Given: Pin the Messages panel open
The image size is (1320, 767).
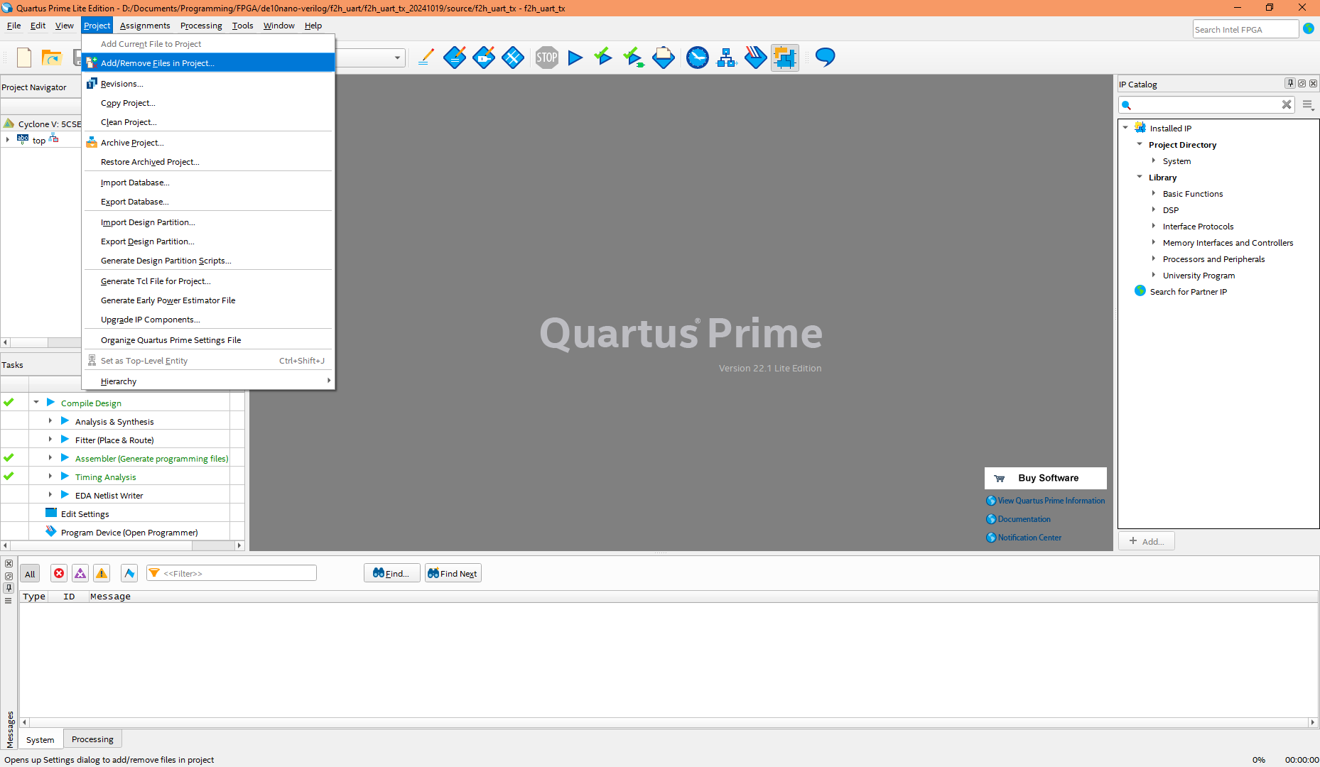Looking at the screenshot, I should [9, 588].
